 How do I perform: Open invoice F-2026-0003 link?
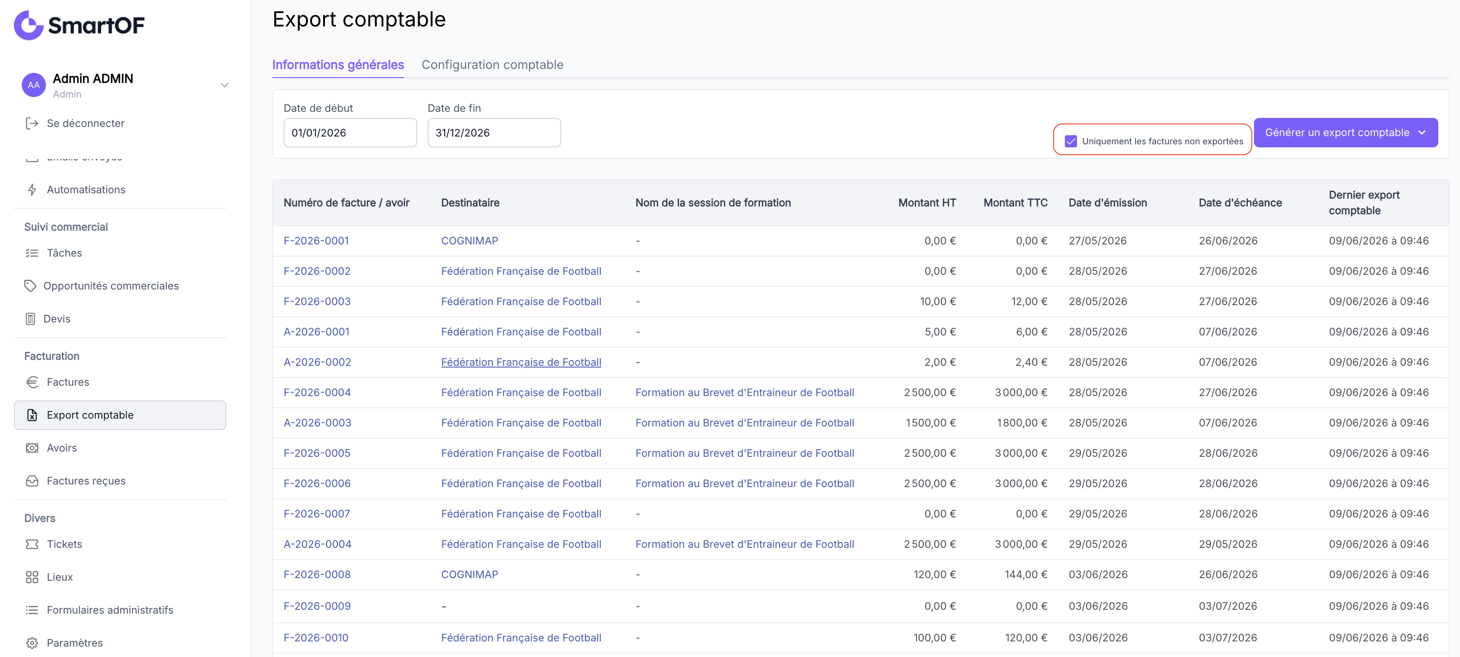click(x=317, y=301)
